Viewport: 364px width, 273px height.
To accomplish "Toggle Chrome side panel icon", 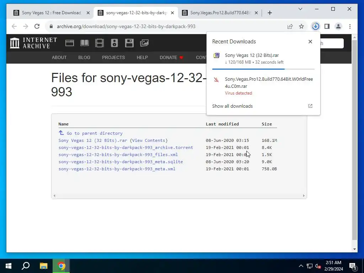I will [327, 26].
